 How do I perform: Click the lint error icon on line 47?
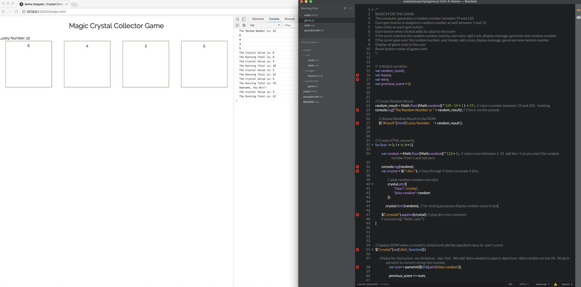click(x=358, y=214)
